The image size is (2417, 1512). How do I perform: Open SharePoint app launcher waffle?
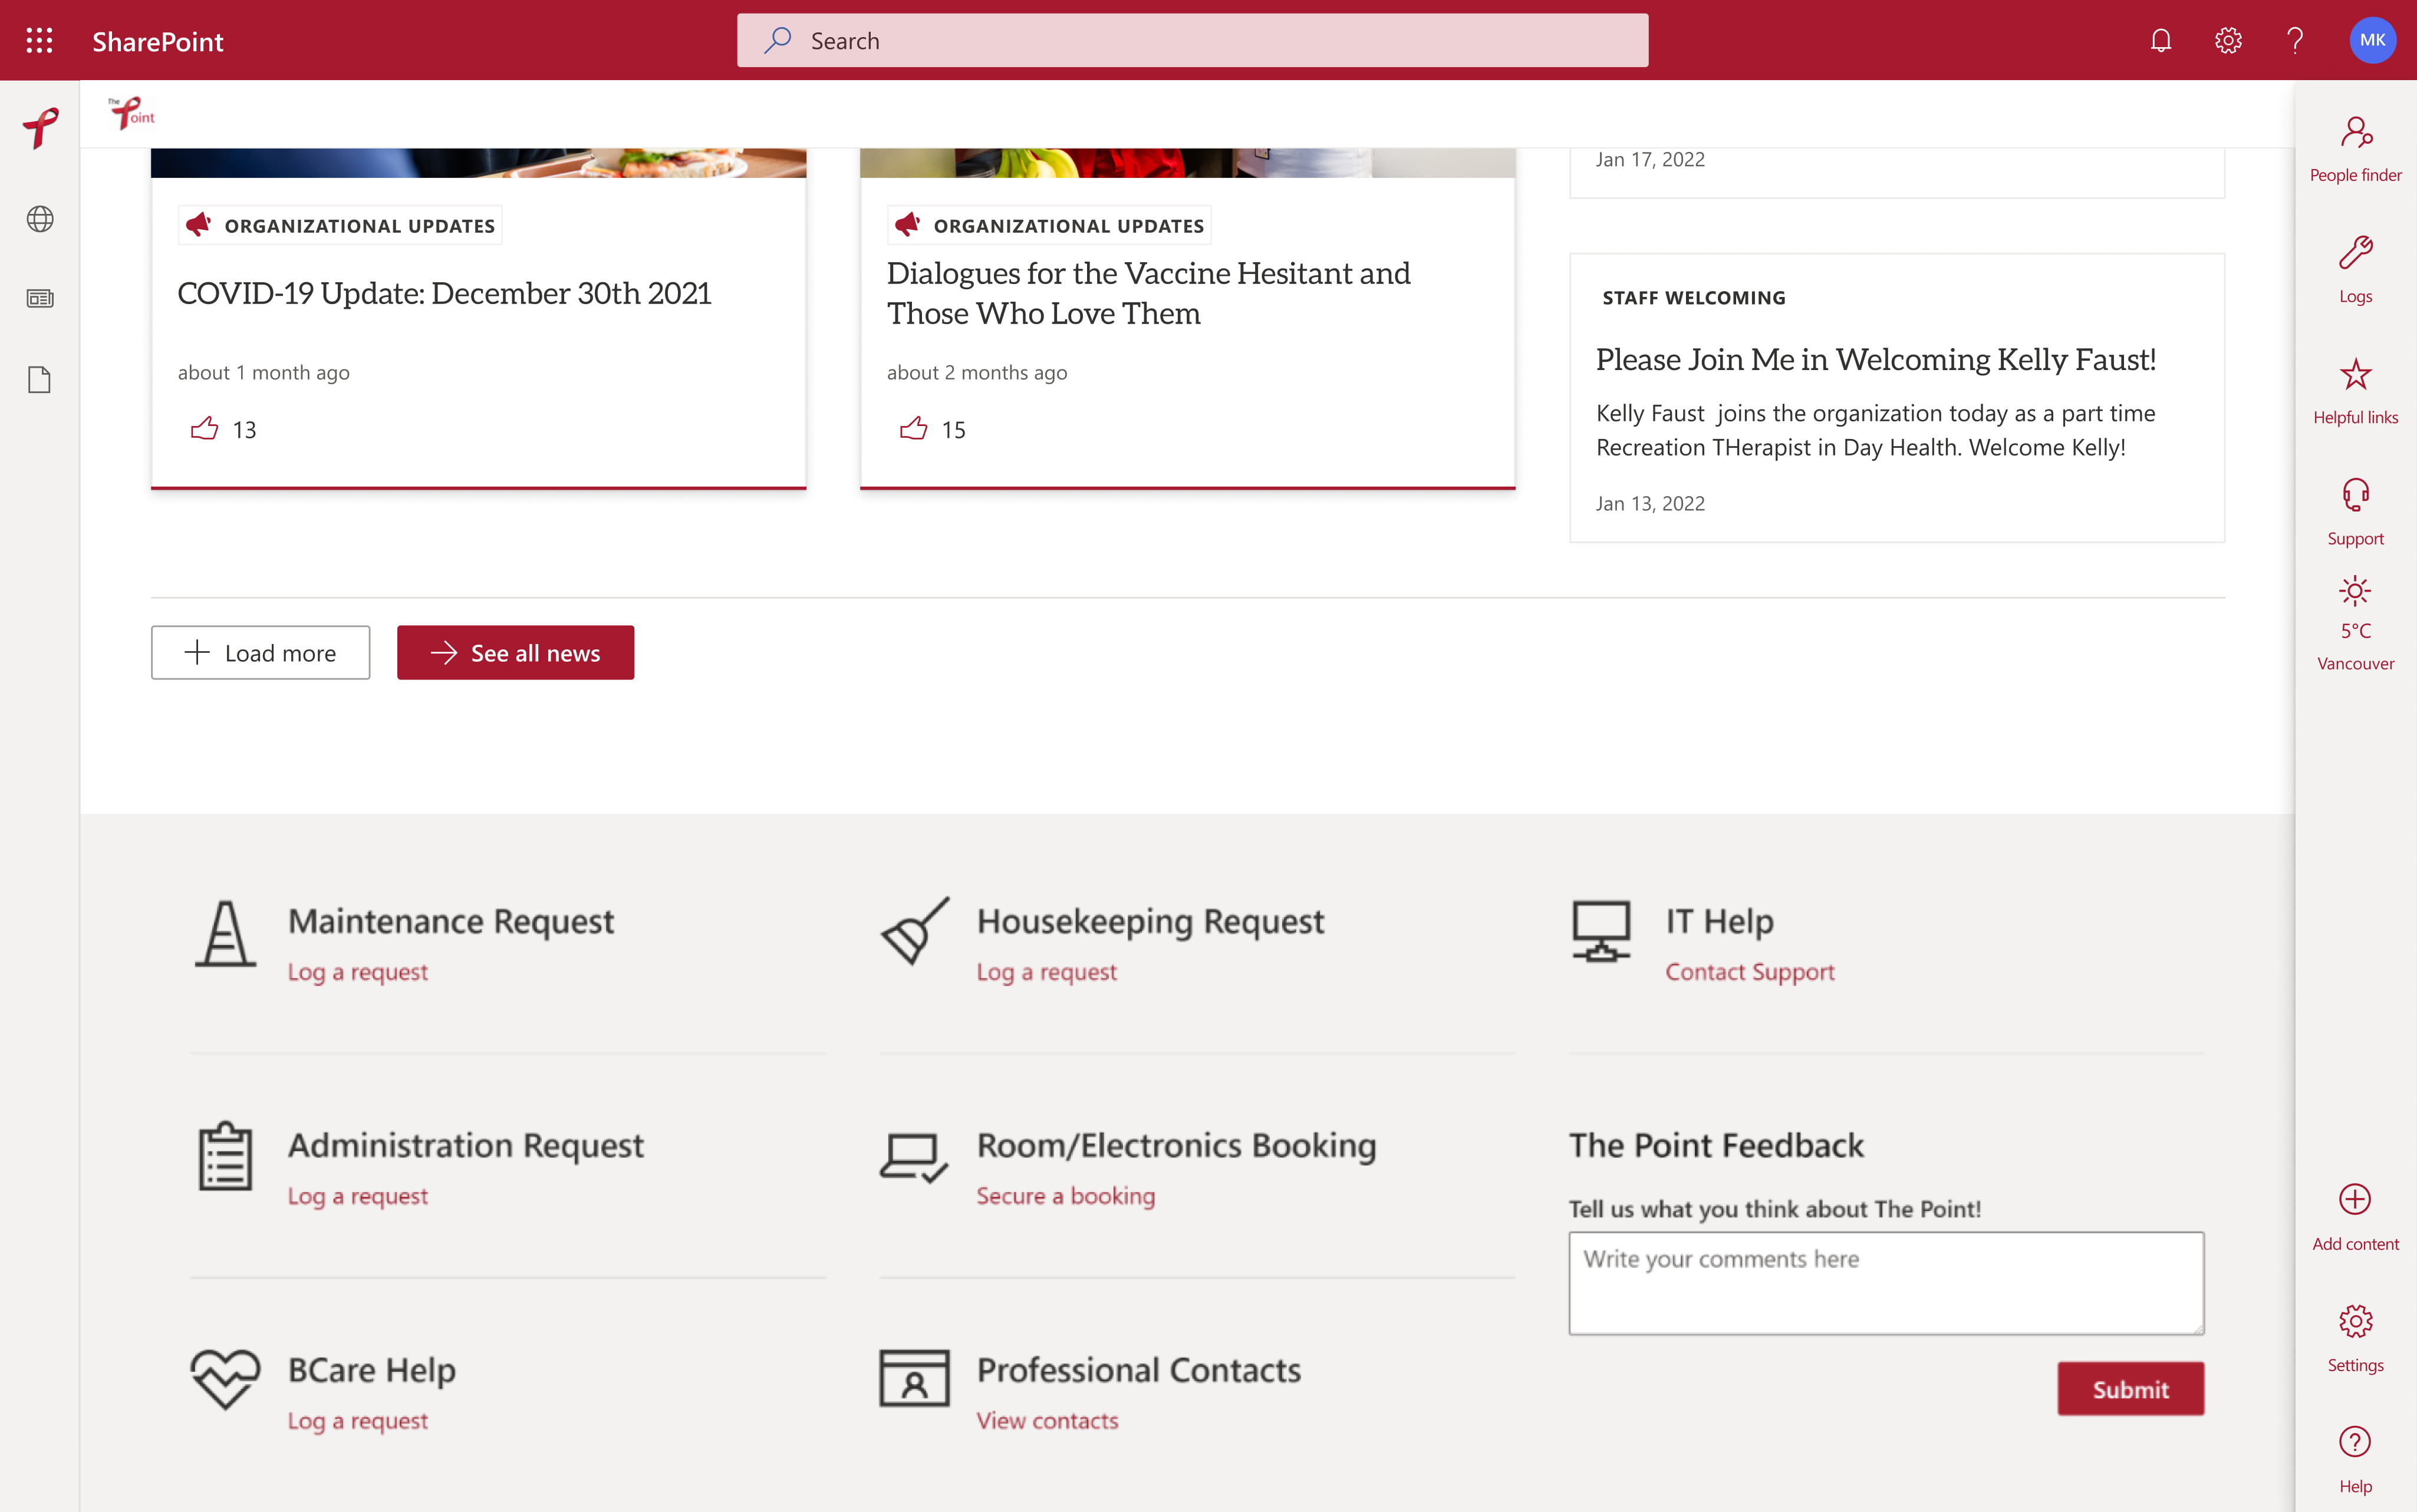pyautogui.click(x=39, y=40)
